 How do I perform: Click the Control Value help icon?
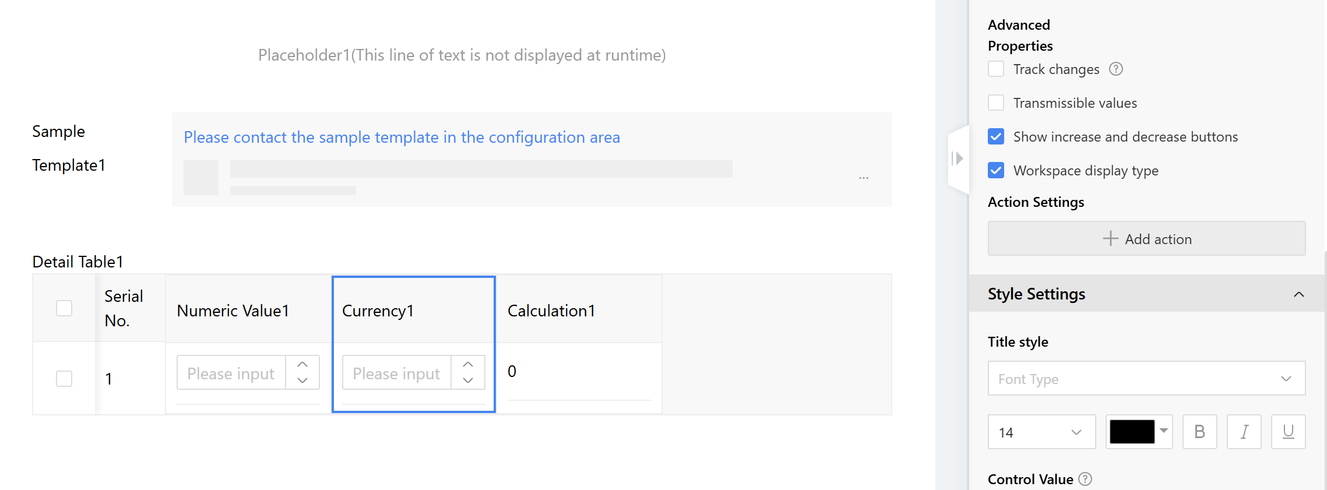tap(1085, 479)
